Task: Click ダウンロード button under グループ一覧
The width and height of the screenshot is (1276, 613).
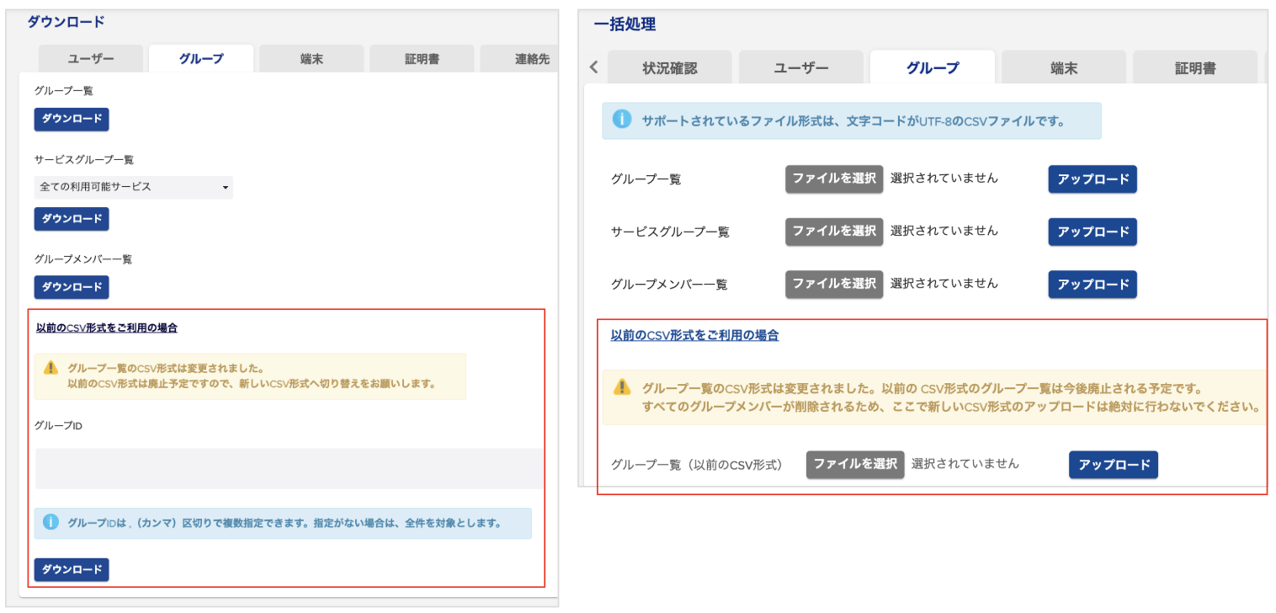Action: pos(72,119)
